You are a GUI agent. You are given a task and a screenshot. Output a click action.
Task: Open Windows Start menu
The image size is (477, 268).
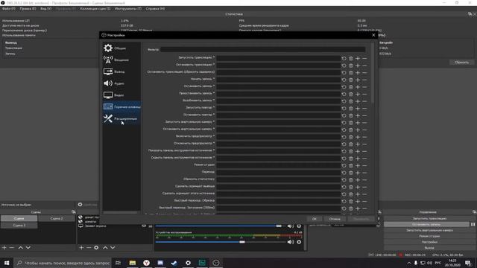tap(7, 263)
